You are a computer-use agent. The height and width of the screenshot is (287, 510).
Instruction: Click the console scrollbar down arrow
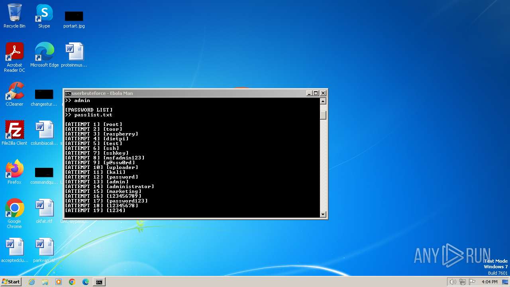[x=323, y=214]
